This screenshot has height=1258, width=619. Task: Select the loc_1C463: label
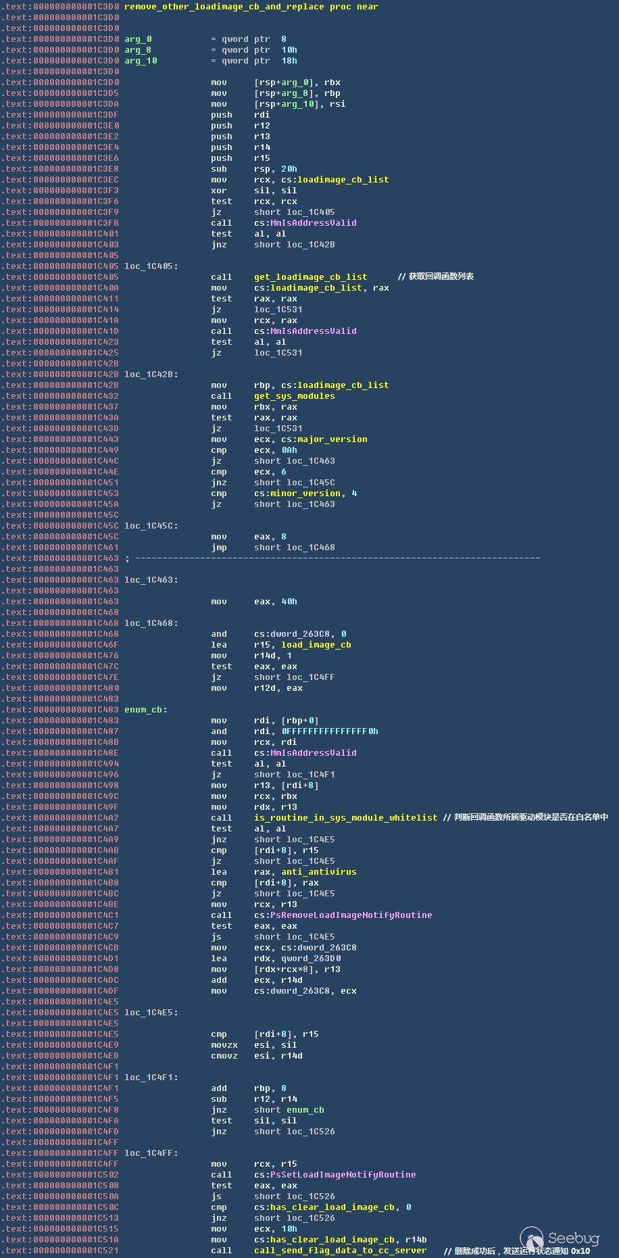(x=151, y=580)
